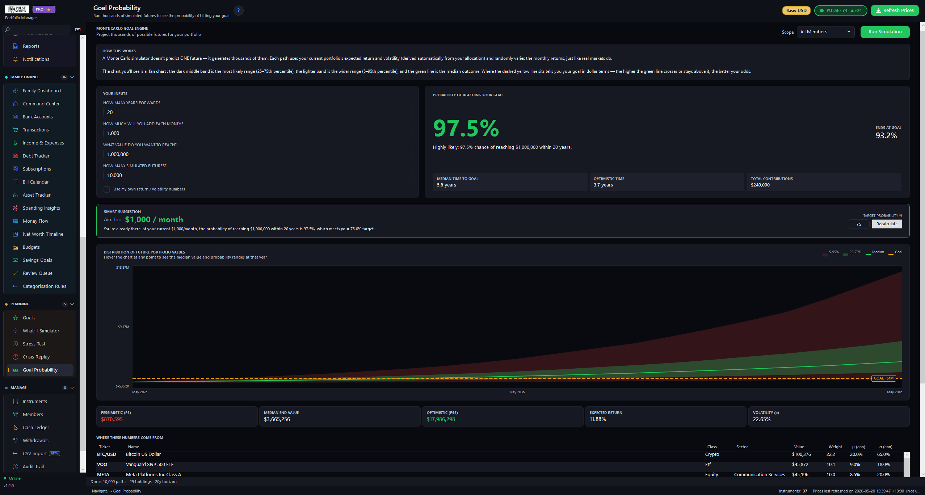This screenshot has width=925, height=495.
Task: Open the Goals star icon
Action: [x=15, y=318]
